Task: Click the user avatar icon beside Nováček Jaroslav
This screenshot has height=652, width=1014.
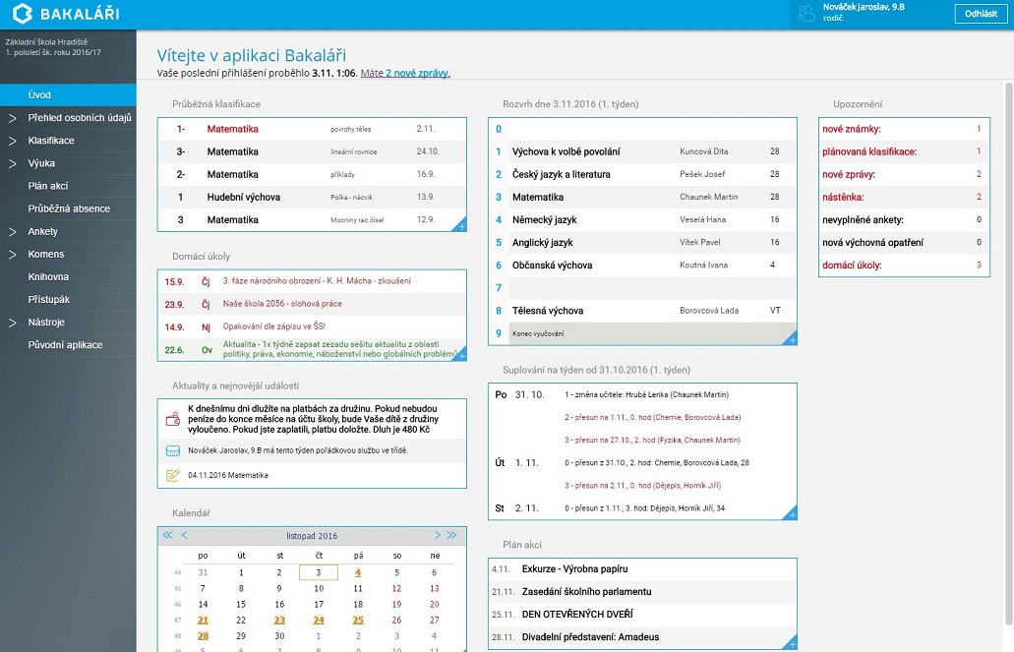Action: [807, 13]
